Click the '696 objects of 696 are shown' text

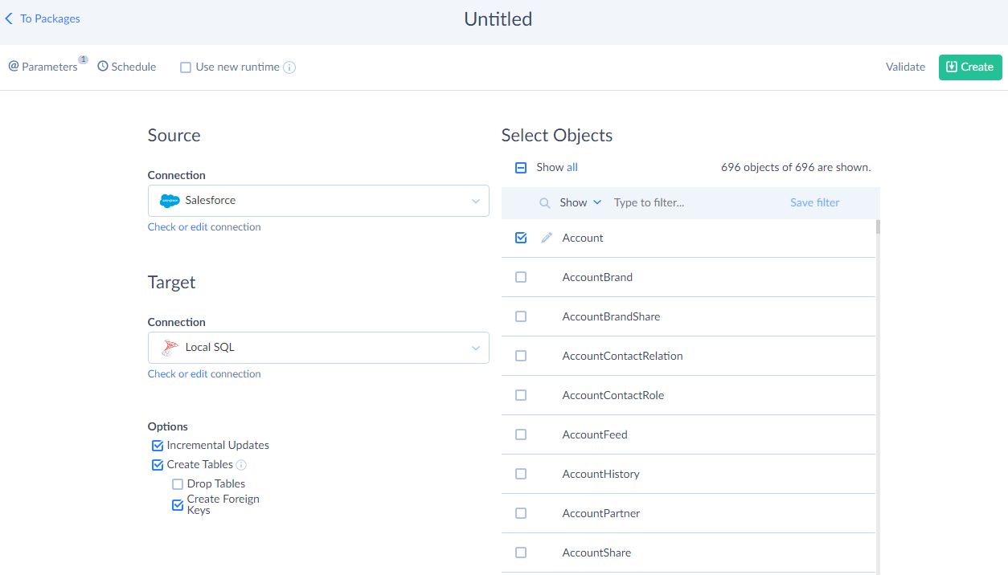click(x=796, y=168)
